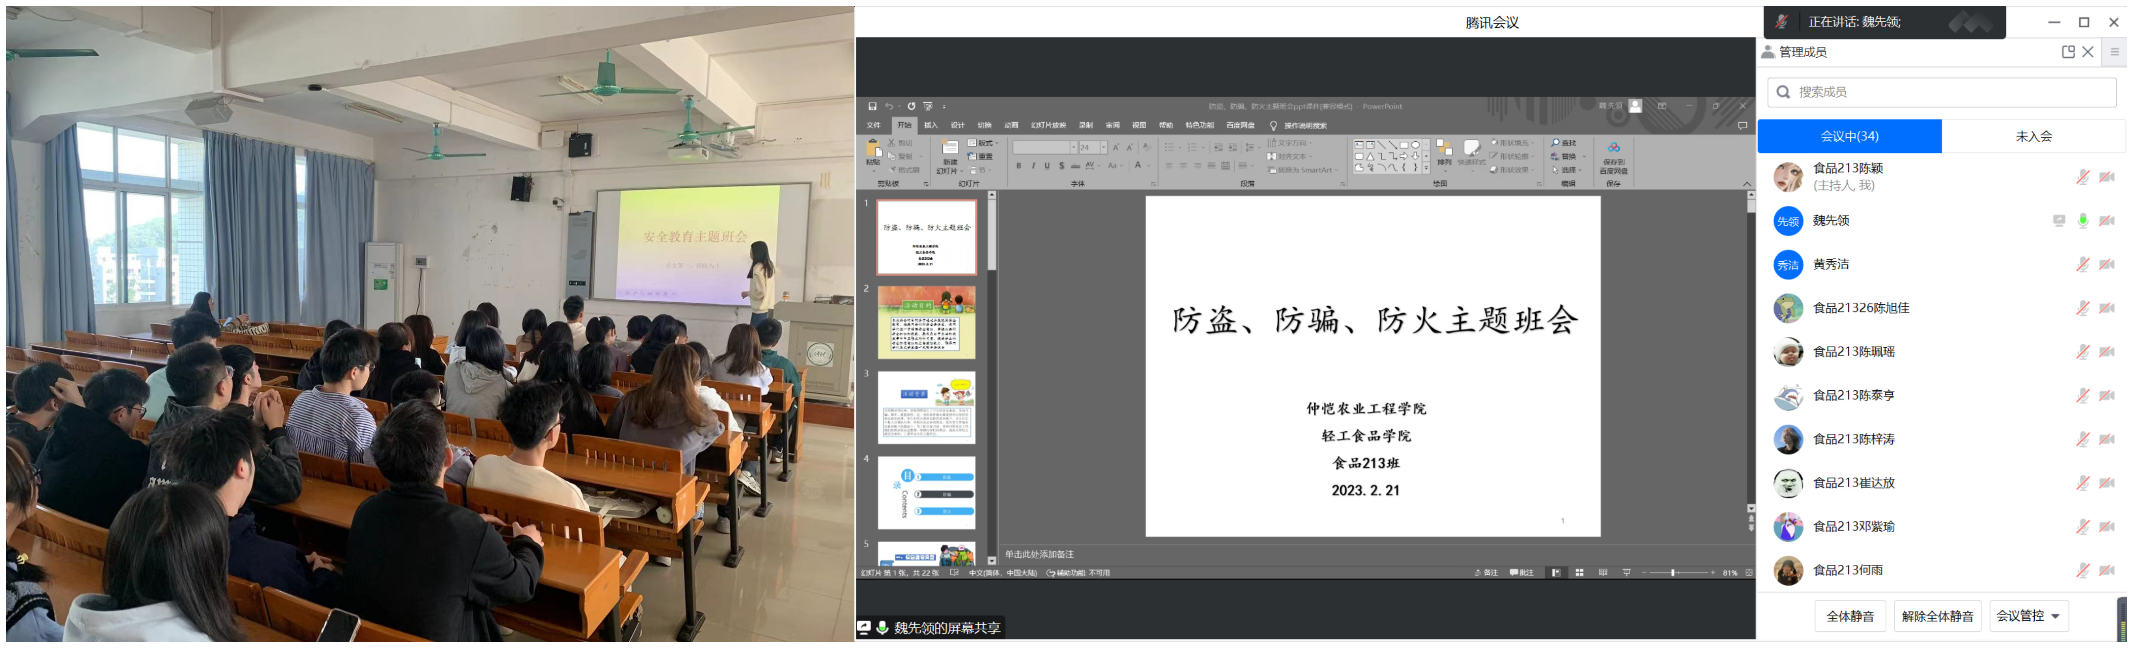The width and height of the screenshot is (2133, 648).
Task: Expand the font size 24 dropdown
Action: [x=1104, y=147]
